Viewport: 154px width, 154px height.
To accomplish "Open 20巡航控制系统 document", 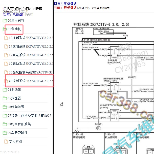I will point(31,72).
